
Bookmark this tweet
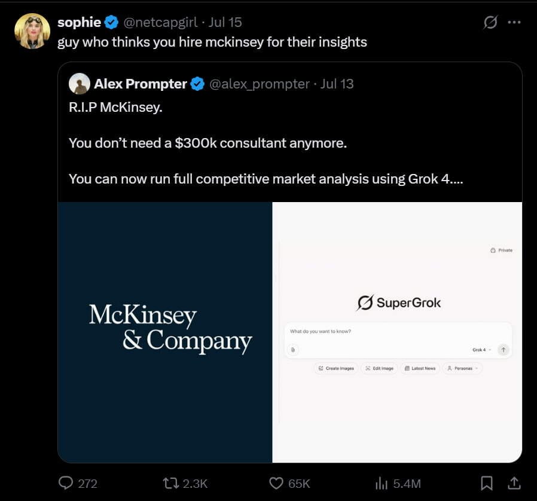pos(487,483)
